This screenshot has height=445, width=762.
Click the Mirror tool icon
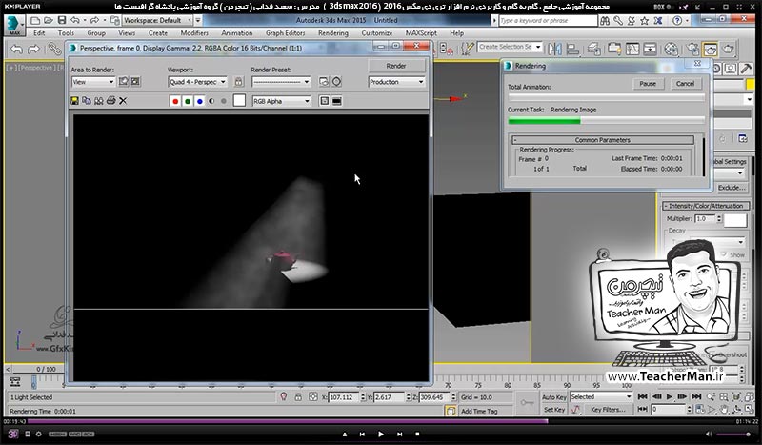(x=554, y=50)
